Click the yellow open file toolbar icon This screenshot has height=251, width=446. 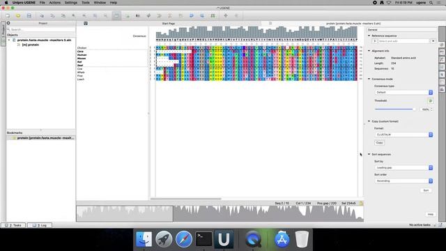(x=18, y=15)
